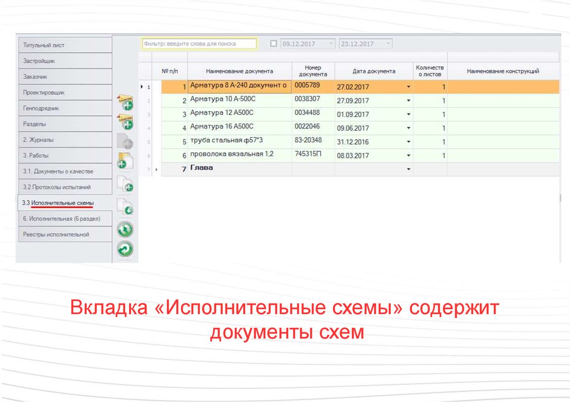The height and width of the screenshot is (402, 570).
Task: Open date dropdown for 27.02.2017 row
Action: (409, 87)
